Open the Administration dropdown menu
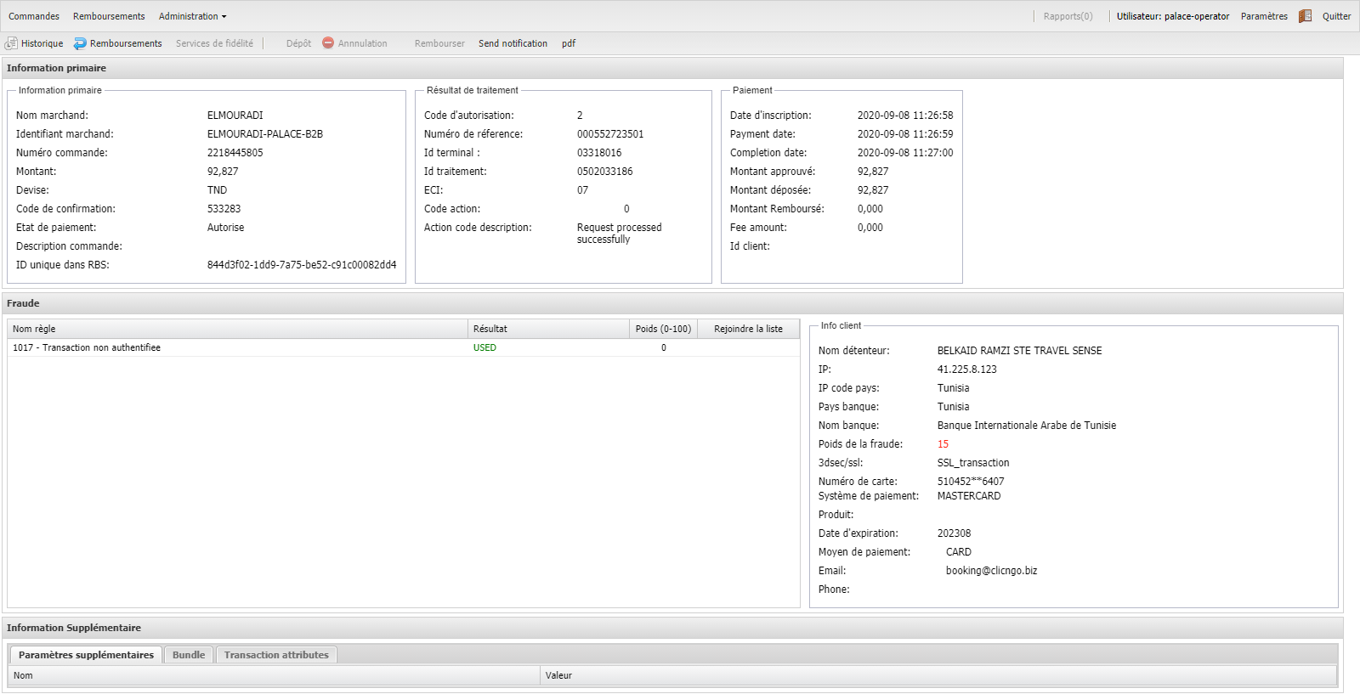The image size is (1360, 694). click(x=192, y=16)
